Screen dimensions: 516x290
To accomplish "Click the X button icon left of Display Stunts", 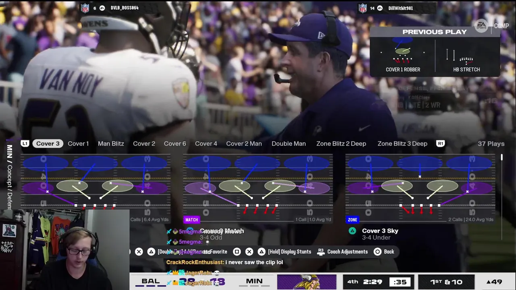I will pos(249,251).
